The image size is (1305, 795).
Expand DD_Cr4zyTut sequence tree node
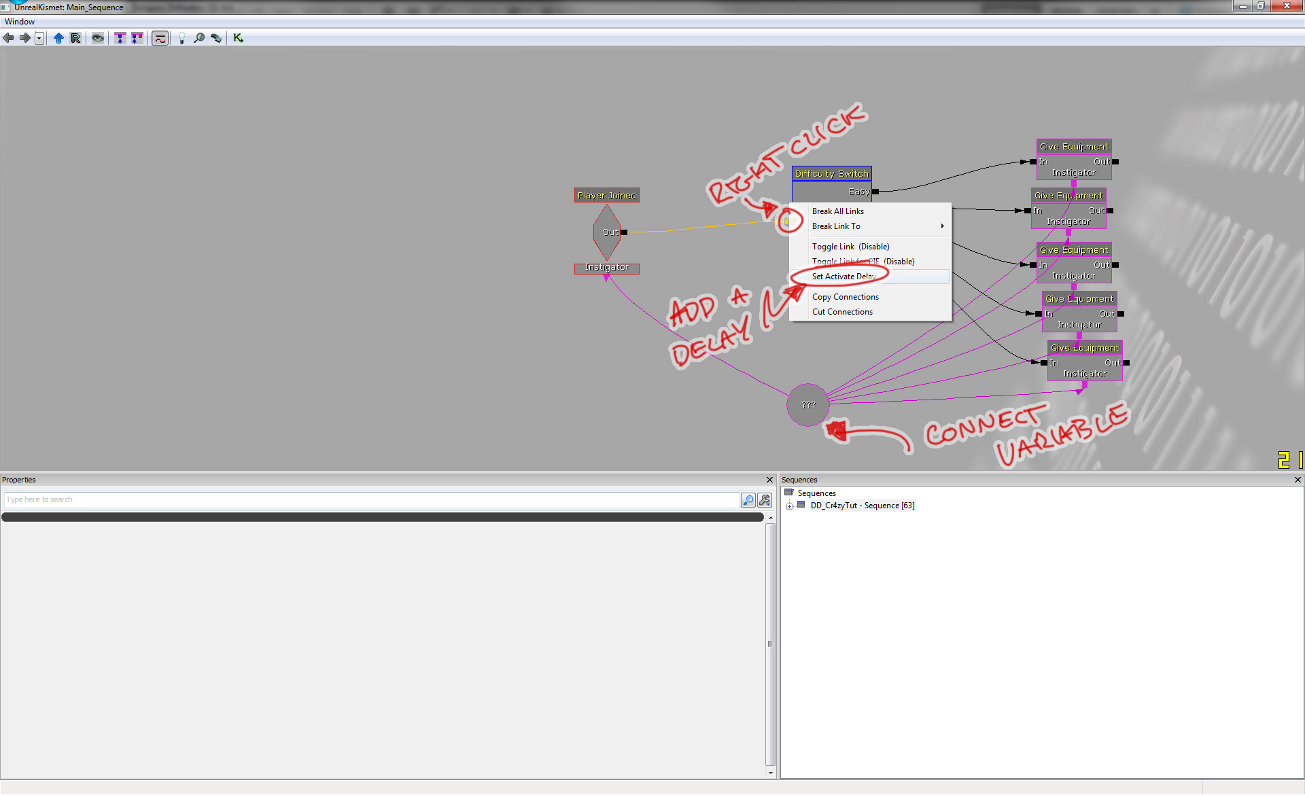tap(789, 506)
